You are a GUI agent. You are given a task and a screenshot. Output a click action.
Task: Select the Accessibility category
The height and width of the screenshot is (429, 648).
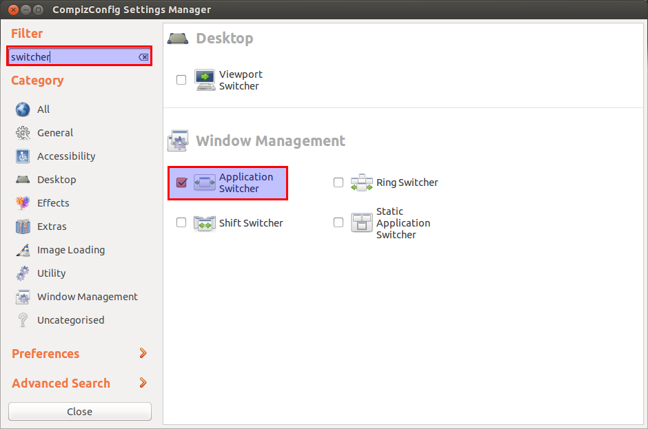coord(66,156)
